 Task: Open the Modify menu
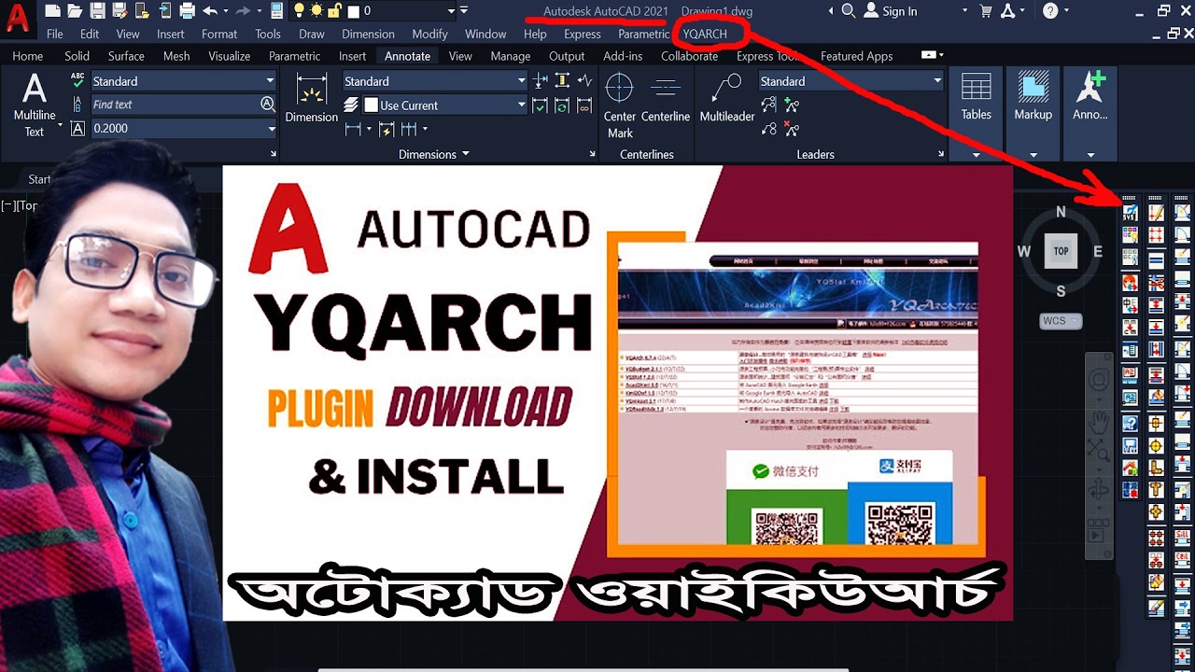pos(429,34)
